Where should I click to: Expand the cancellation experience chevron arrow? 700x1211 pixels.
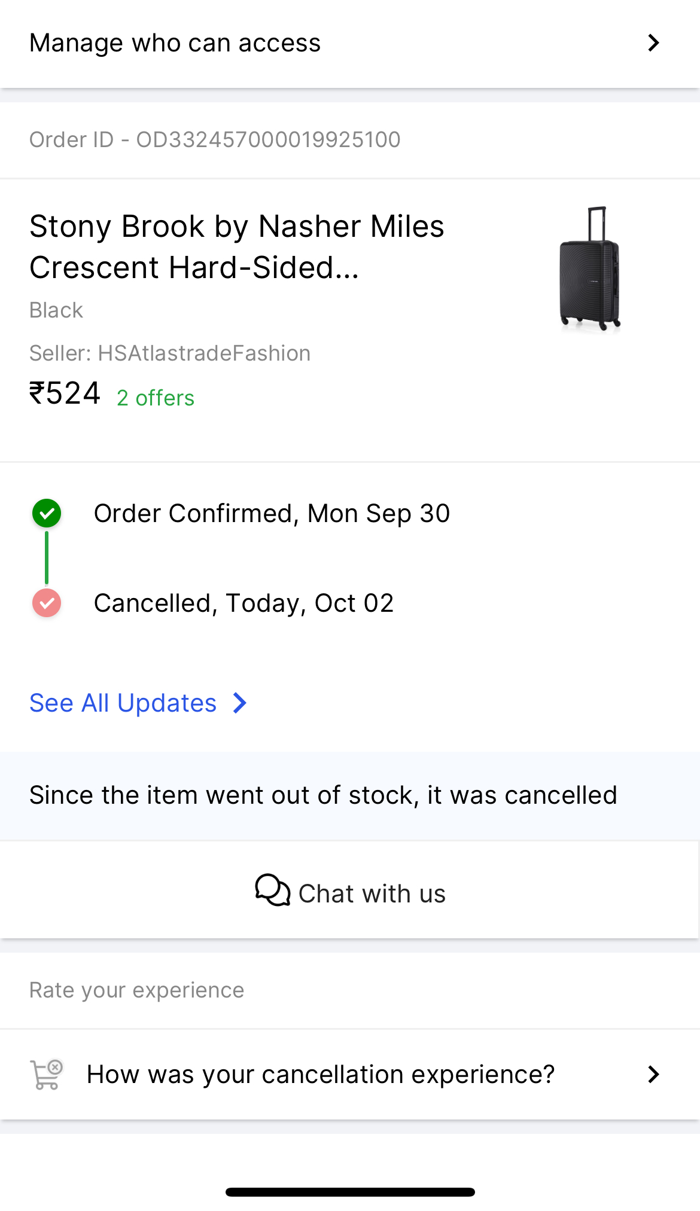pyautogui.click(x=653, y=1075)
